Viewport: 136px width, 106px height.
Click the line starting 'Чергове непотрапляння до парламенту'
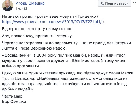pos(67,43)
